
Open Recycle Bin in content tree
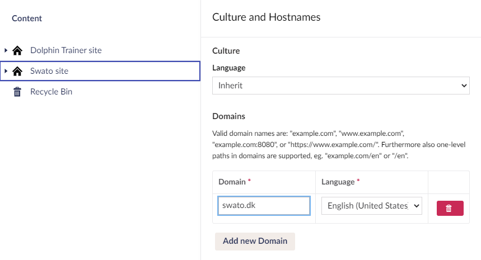click(51, 92)
